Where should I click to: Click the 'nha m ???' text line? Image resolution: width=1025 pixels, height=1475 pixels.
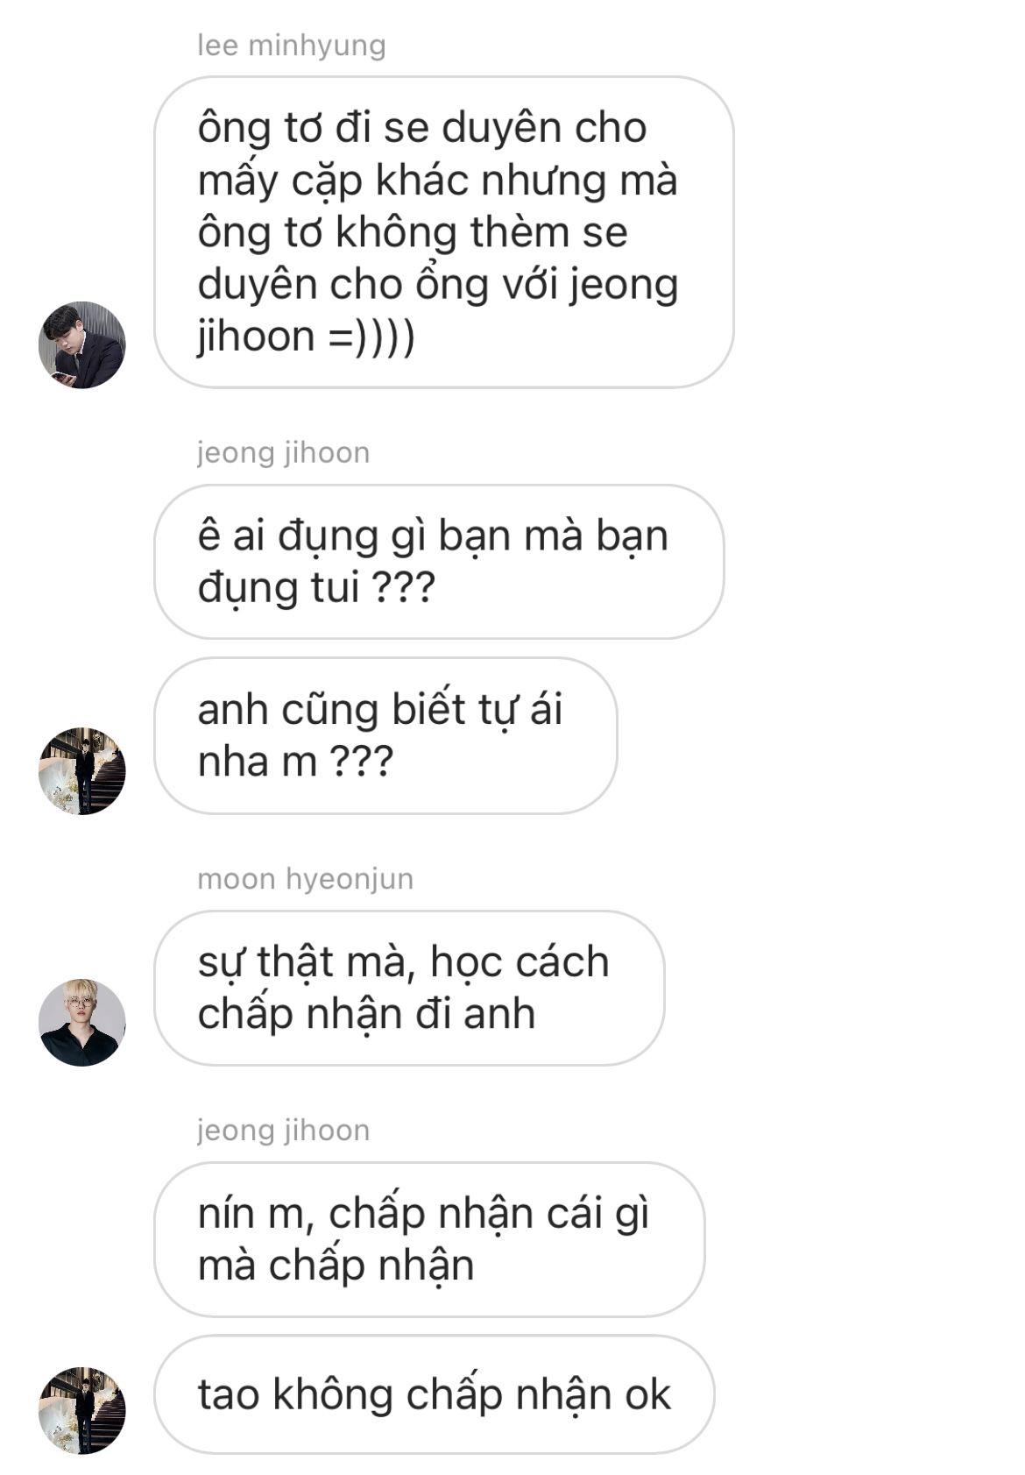295,761
